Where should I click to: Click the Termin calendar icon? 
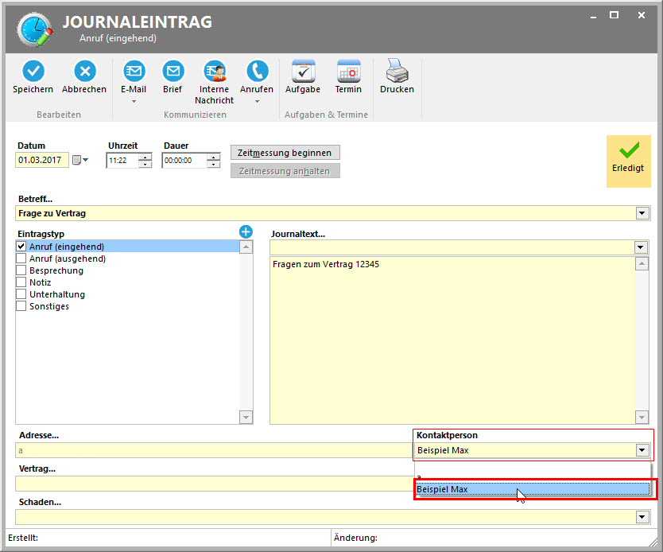pyautogui.click(x=348, y=72)
